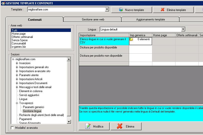Select Servizi aggiuntivi tree item
The image size is (203, 135).
(x=29, y=95)
